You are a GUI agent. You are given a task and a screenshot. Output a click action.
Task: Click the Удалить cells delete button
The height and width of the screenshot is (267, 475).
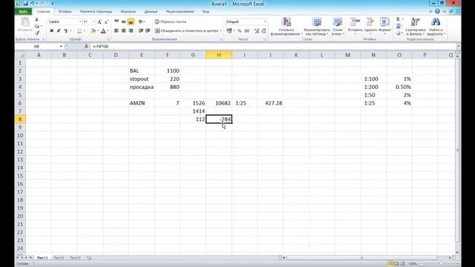[370, 26]
